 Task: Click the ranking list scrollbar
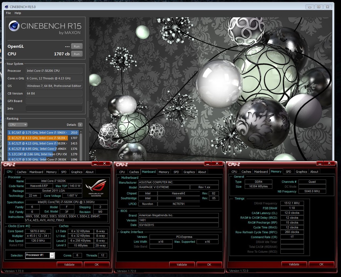[81, 145]
